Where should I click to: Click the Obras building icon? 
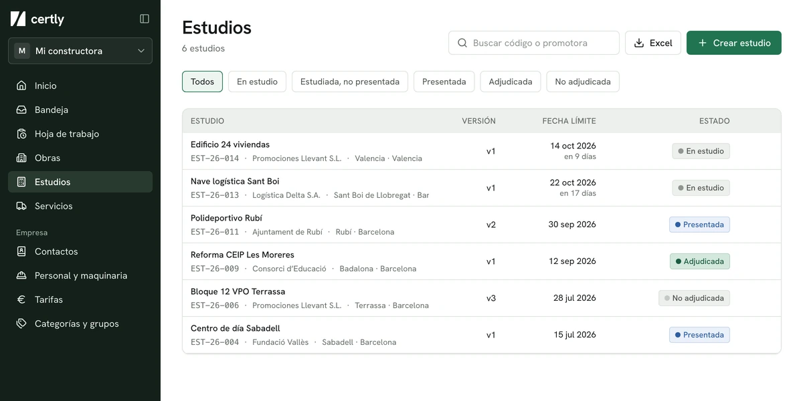tap(21, 158)
